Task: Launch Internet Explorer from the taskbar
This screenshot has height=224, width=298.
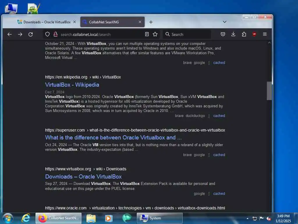Action: (26, 218)
